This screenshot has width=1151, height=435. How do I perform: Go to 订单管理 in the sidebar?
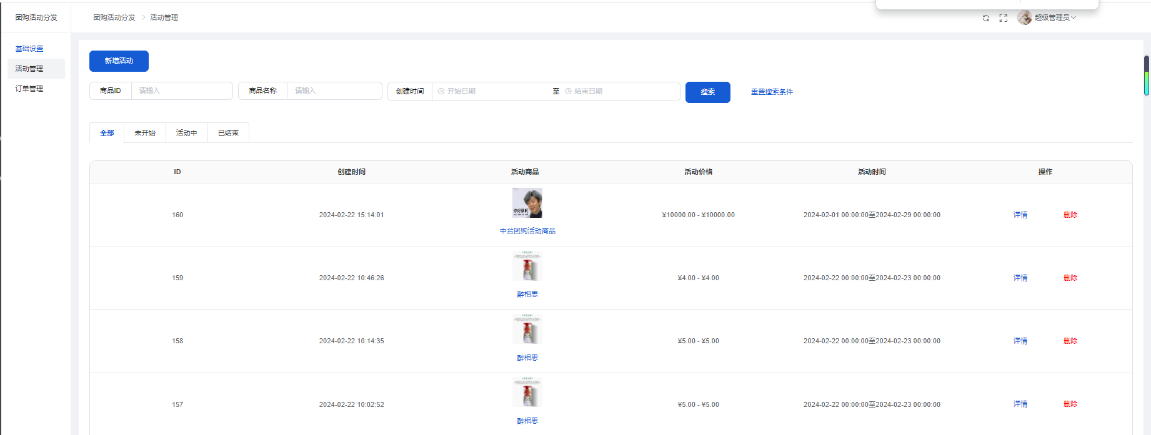pyautogui.click(x=29, y=89)
